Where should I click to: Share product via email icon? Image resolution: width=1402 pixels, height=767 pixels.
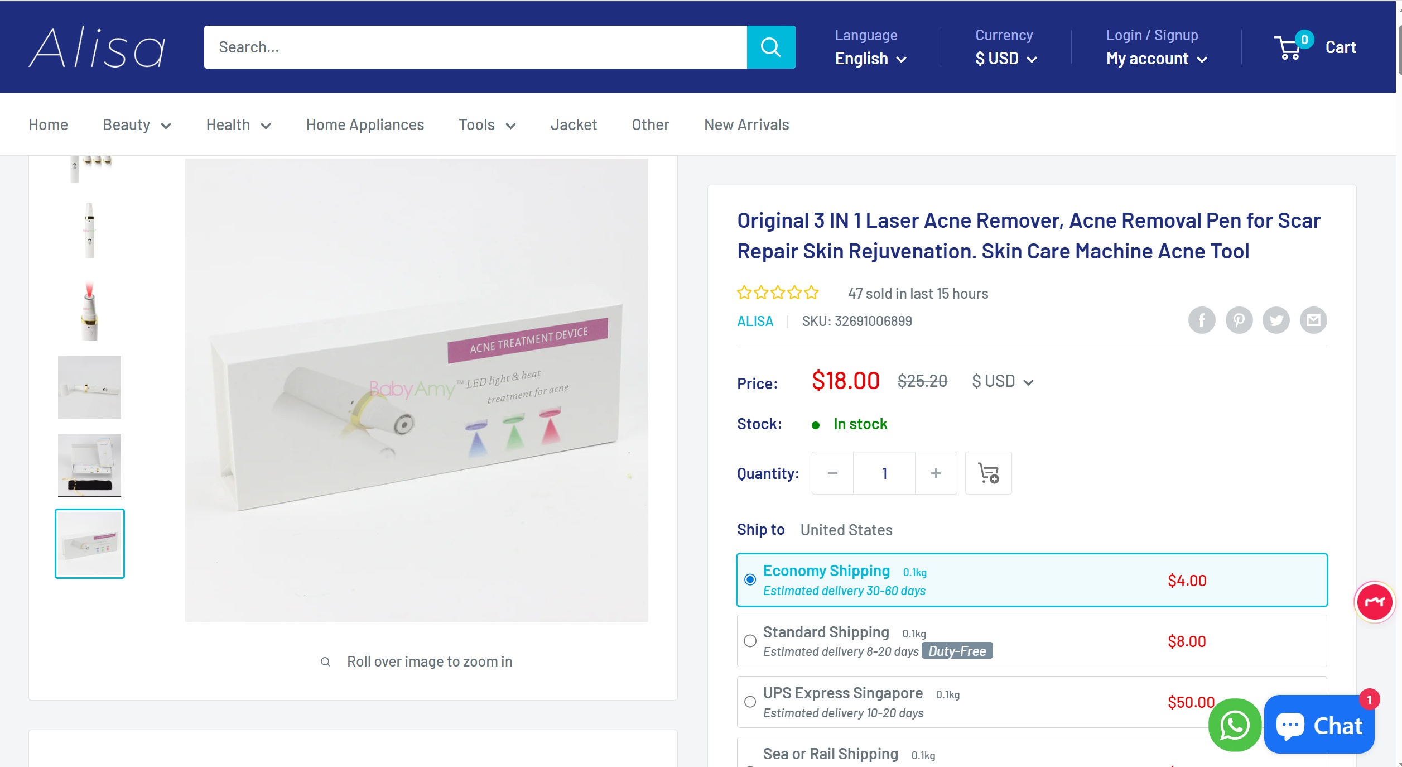1313,320
